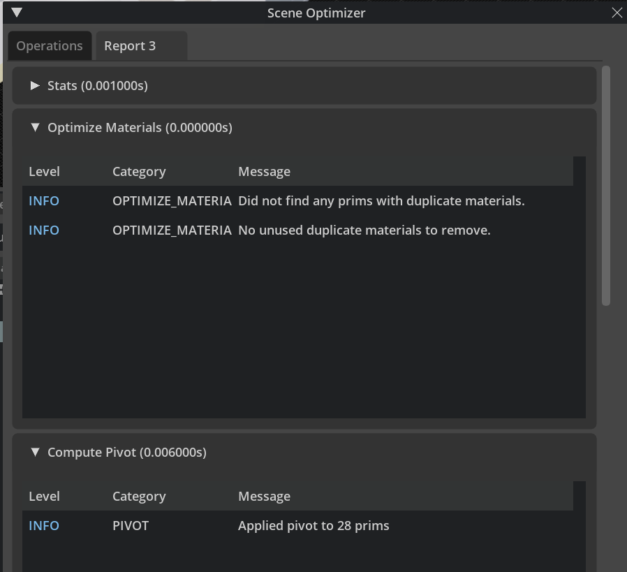Expand the Stats section

pos(35,86)
